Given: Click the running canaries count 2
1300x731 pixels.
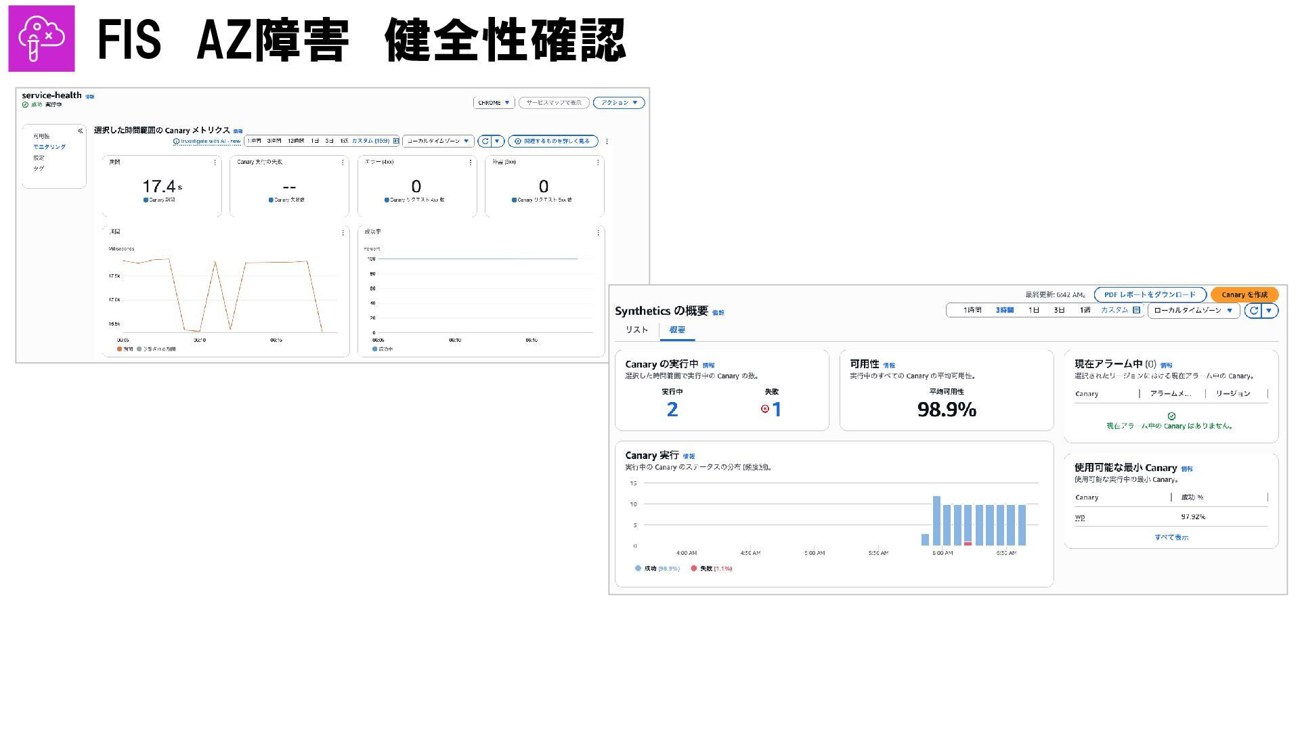Looking at the screenshot, I should click(x=672, y=409).
